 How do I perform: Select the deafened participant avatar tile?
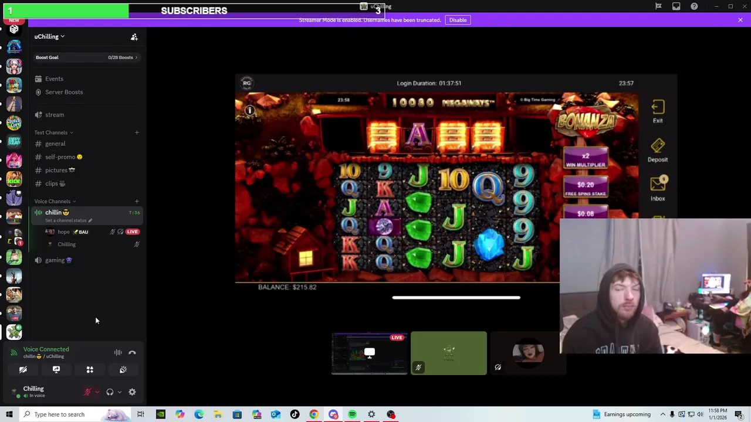point(528,353)
